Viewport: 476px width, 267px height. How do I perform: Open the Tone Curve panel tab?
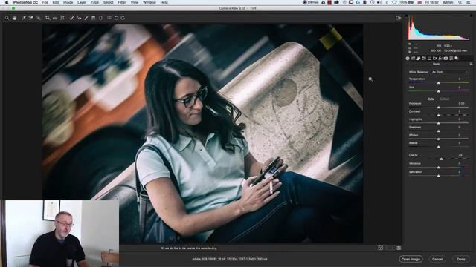point(413,58)
